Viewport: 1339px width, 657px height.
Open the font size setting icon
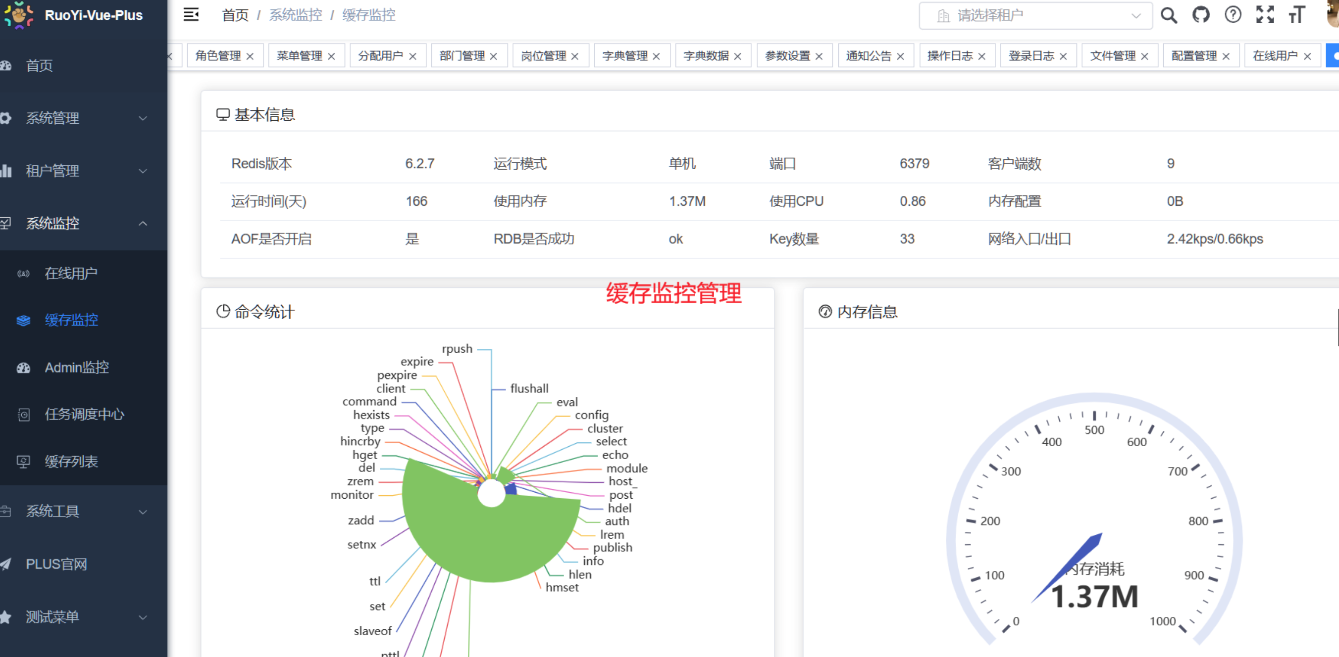1297,15
